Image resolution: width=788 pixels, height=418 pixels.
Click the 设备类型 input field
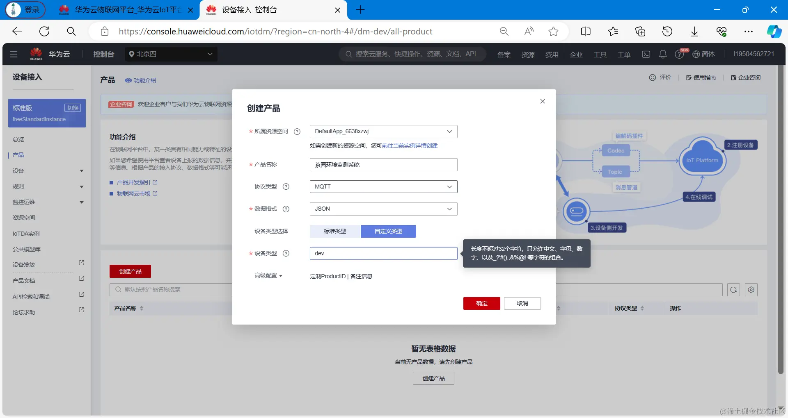point(383,253)
